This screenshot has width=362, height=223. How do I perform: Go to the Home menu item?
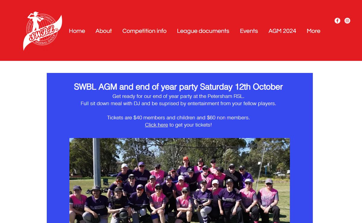[x=77, y=31]
